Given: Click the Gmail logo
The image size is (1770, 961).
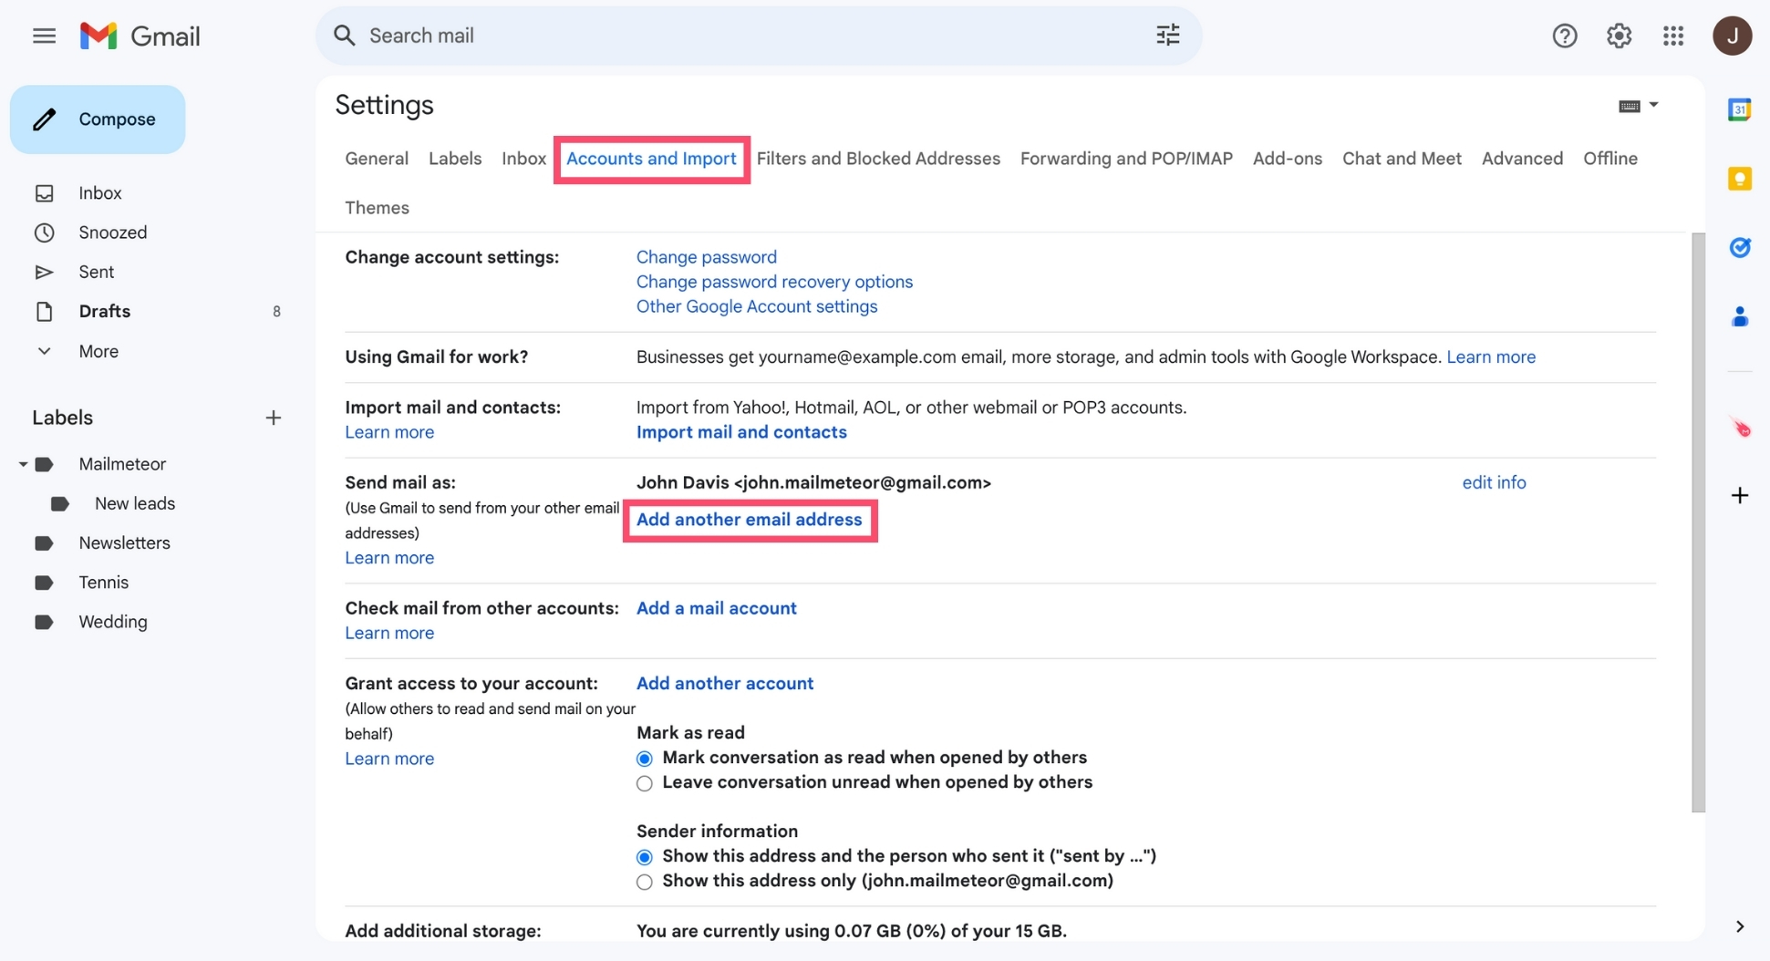Looking at the screenshot, I should (140, 36).
